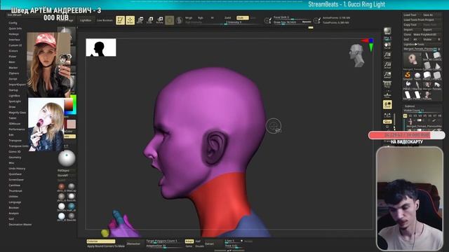Choose the blue material ball
This screenshot has width=449, height=252.
click(72, 206)
